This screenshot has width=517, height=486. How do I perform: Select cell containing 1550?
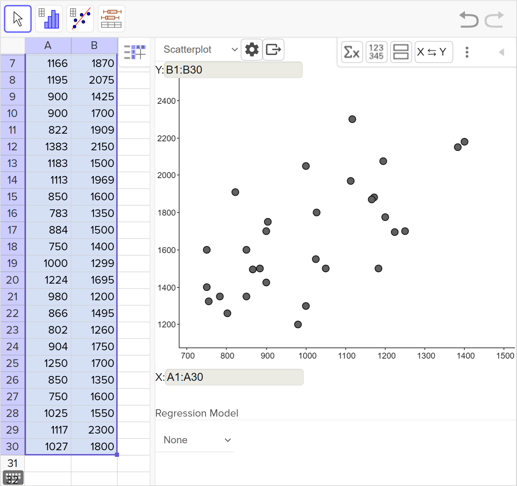[94, 413]
